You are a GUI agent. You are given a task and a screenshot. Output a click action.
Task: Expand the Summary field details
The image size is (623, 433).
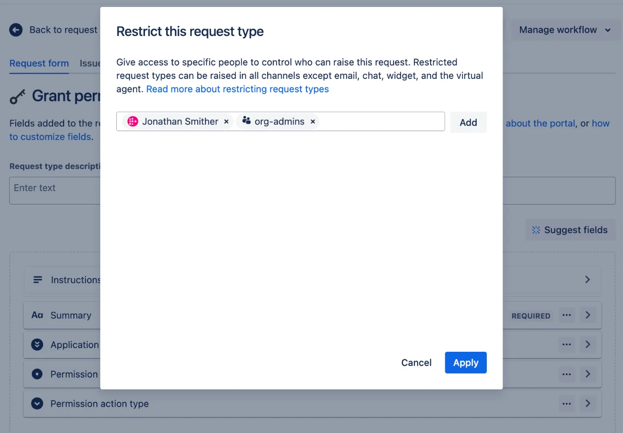[588, 315]
